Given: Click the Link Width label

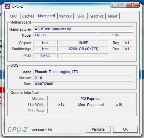Looking at the screenshot, I should [36, 105].
